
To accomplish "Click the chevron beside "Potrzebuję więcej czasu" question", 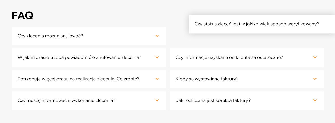I will pyautogui.click(x=157, y=79).
